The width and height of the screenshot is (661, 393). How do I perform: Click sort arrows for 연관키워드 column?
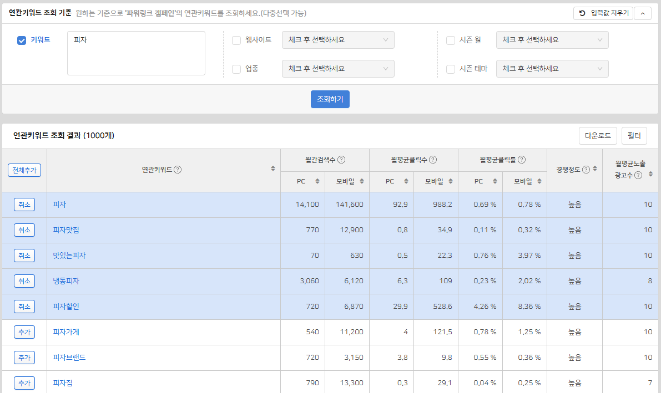point(273,169)
